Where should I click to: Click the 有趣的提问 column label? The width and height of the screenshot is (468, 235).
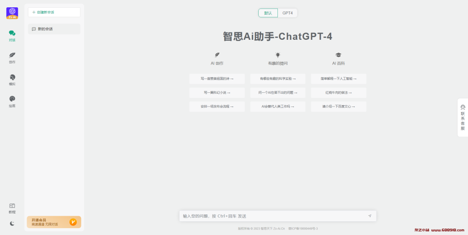point(278,64)
